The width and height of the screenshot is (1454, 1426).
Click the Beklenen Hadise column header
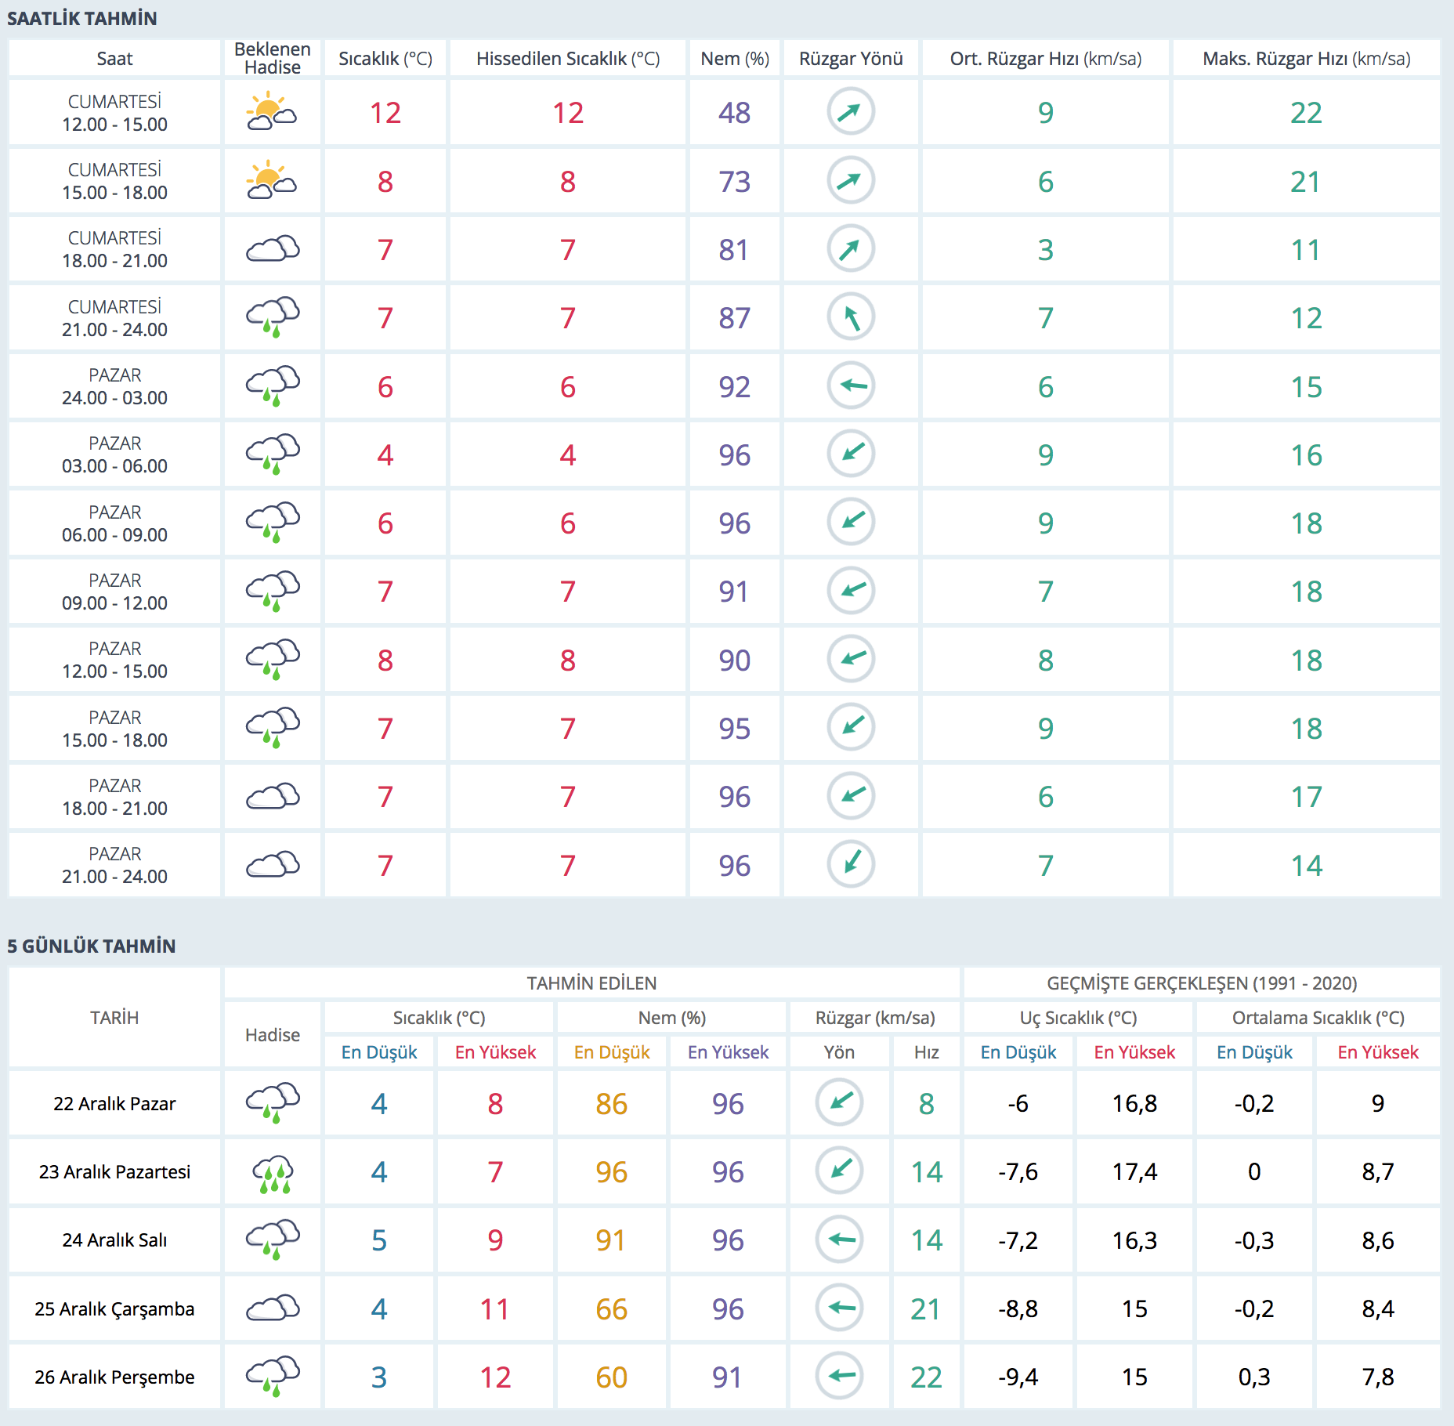272,59
